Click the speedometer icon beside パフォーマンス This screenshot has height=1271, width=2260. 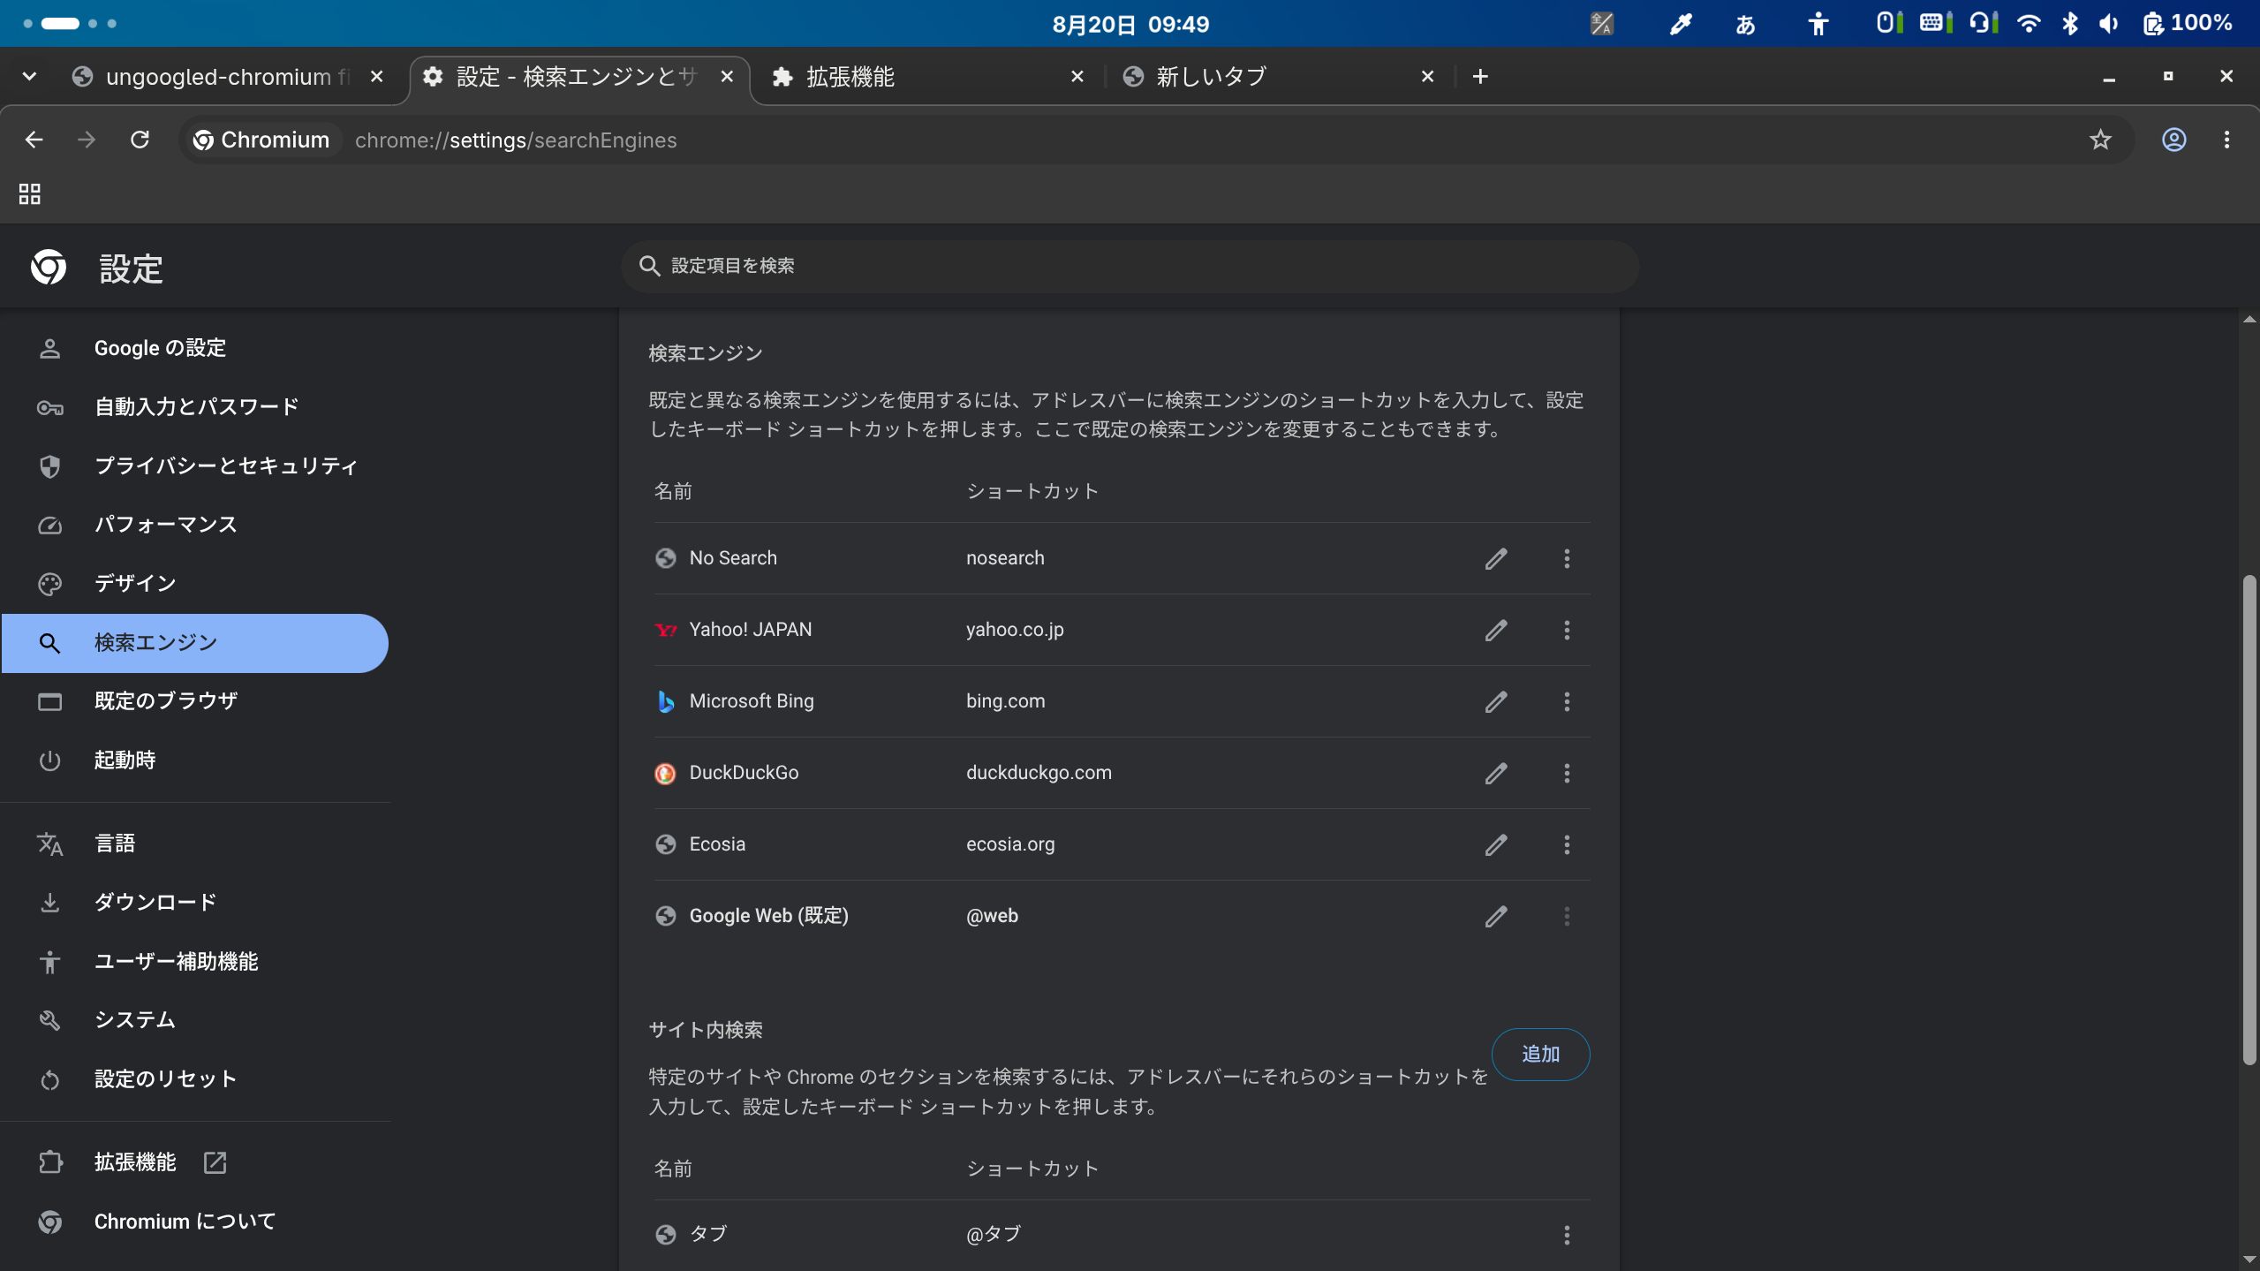point(49,525)
